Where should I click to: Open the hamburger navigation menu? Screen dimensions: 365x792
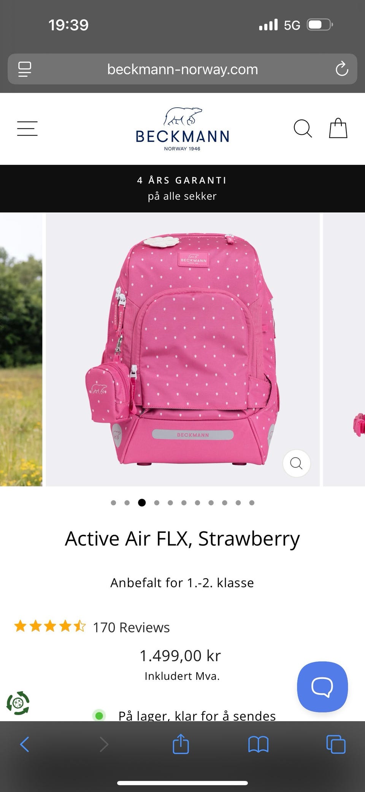27,129
